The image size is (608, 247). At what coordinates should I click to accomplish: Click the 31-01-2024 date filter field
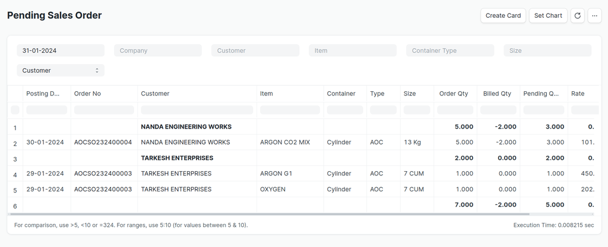click(x=61, y=51)
